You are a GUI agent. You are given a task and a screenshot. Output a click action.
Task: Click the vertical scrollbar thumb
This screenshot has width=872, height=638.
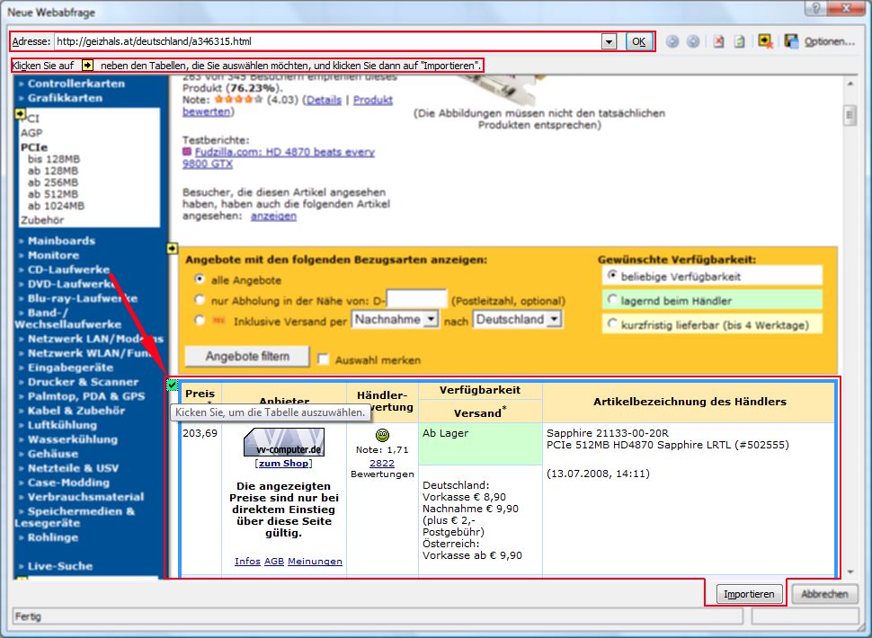coord(850,116)
